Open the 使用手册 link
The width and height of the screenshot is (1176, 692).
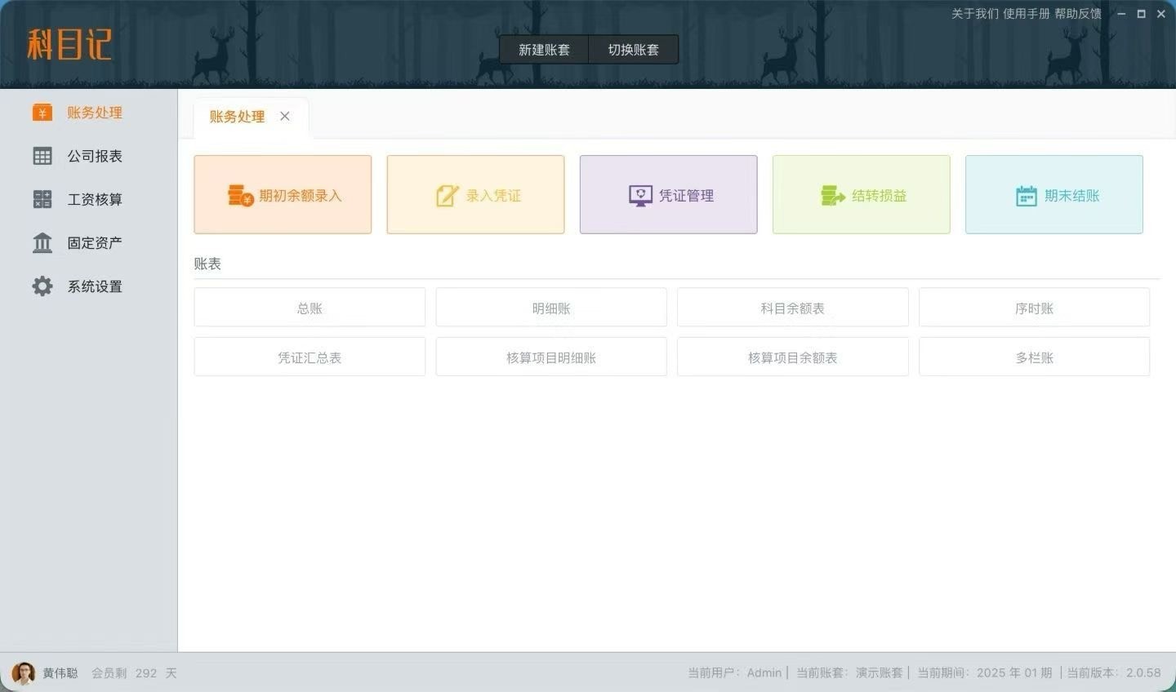point(1026,14)
